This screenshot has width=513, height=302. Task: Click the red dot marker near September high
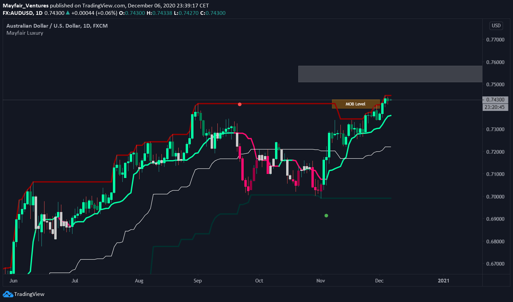pyautogui.click(x=240, y=104)
